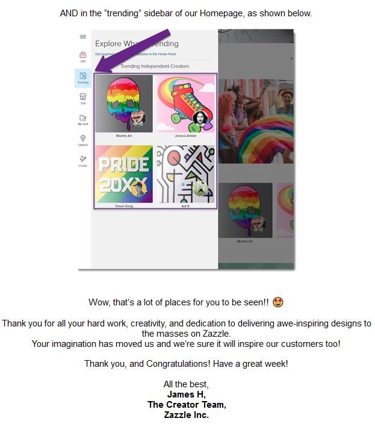Image resolution: width=375 pixels, height=427 pixels.
Task: Click Muerte Art avatar on popsicle thumbnail
Action: [x=138, y=118]
